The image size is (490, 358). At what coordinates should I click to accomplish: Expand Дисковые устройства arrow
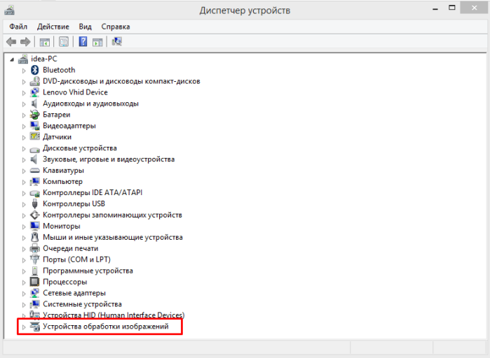point(24,149)
